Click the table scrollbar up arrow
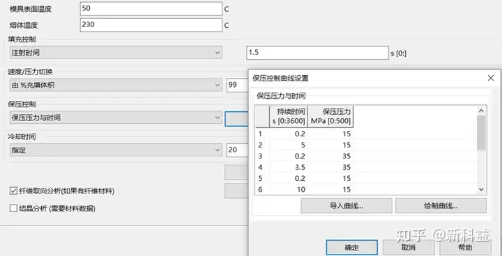This screenshot has width=502, height=256. coord(481,111)
